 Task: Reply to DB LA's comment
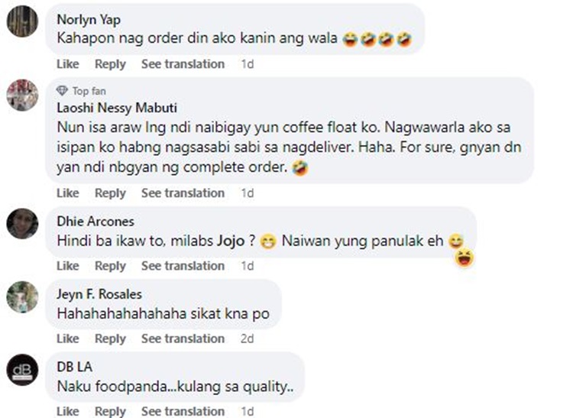tap(111, 411)
